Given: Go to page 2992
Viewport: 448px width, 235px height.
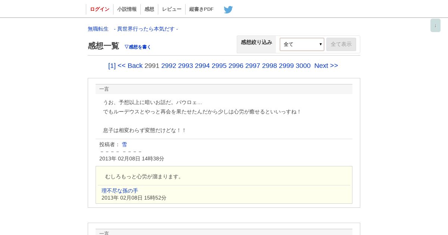Looking at the screenshot, I should [169, 66].
